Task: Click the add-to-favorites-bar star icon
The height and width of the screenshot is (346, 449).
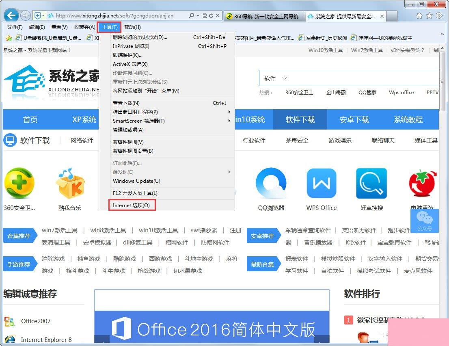Action: click(x=9, y=38)
